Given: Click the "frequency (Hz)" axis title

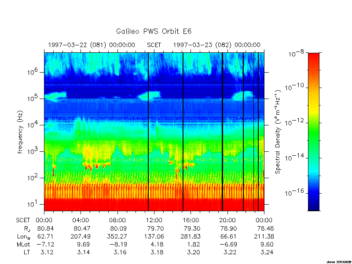Looking at the screenshot, I should coord(20,132).
